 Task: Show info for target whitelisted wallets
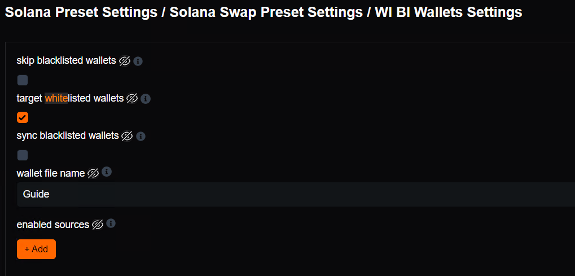click(146, 99)
